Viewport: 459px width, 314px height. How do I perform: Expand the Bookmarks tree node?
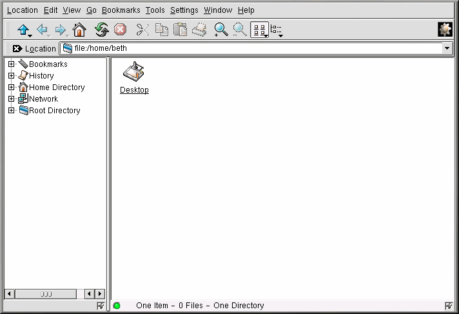(x=11, y=64)
